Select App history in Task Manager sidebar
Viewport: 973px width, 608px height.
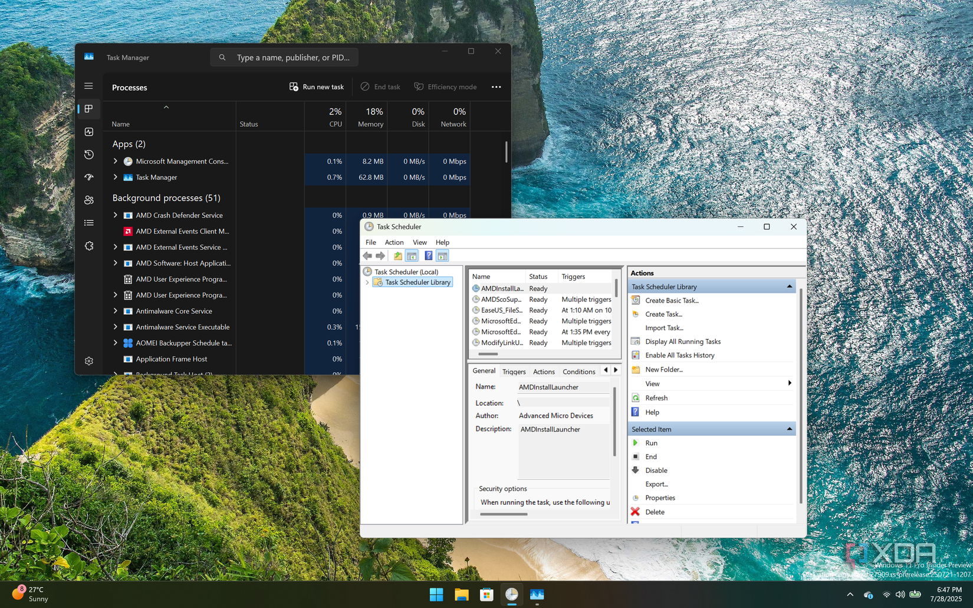click(88, 154)
